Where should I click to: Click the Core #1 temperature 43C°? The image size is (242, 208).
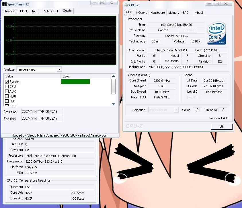pyautogui.click(x=48, y=199)
